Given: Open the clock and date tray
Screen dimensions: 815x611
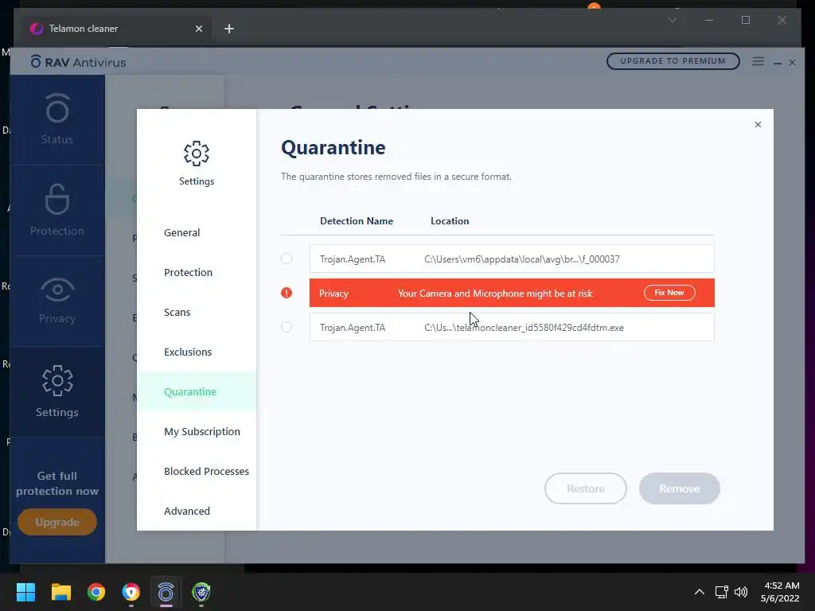Looking at the screenshot, I should pos(780,592).
